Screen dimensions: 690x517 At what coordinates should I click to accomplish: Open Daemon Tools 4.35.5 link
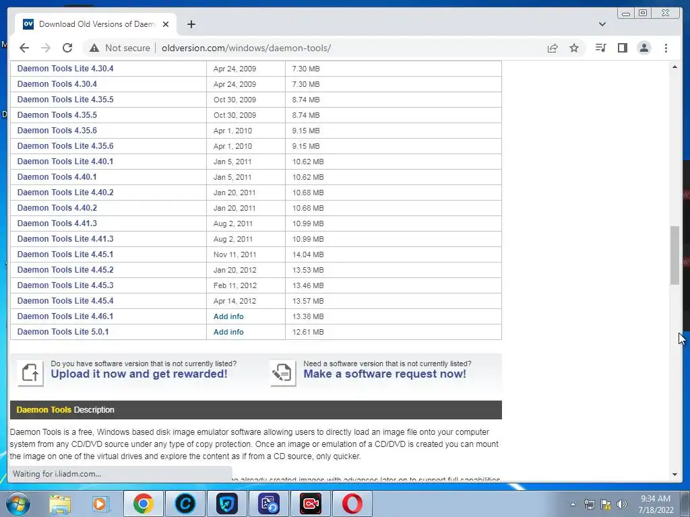[x=57, y=114]
